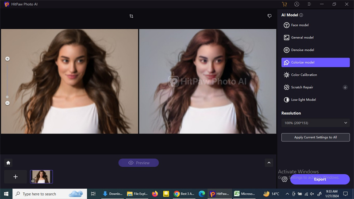The width and height of the screenshot is (354, 199).
Task: Open the user account icon
Action: tap(296, 4)
